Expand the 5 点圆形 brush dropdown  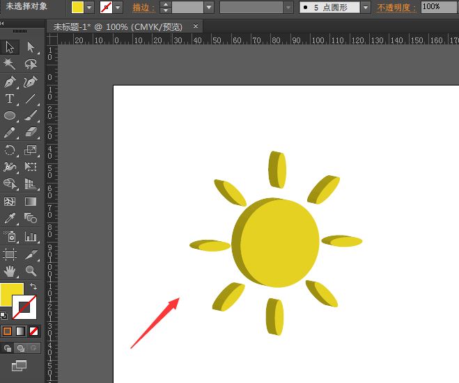pyautogui.click(x=366, y=8)
